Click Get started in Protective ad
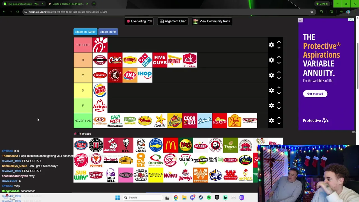The image size is (359, 202). [315, 94]
